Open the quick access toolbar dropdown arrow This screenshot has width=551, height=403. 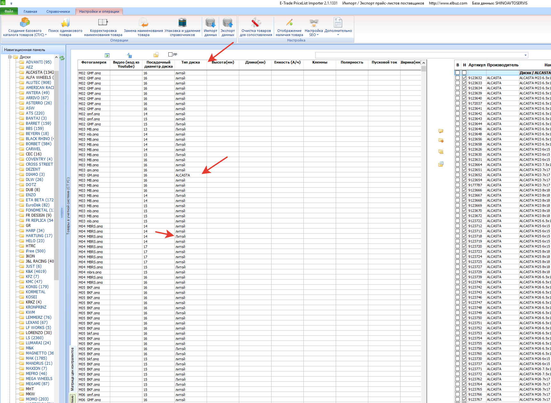tap(11, 3)
